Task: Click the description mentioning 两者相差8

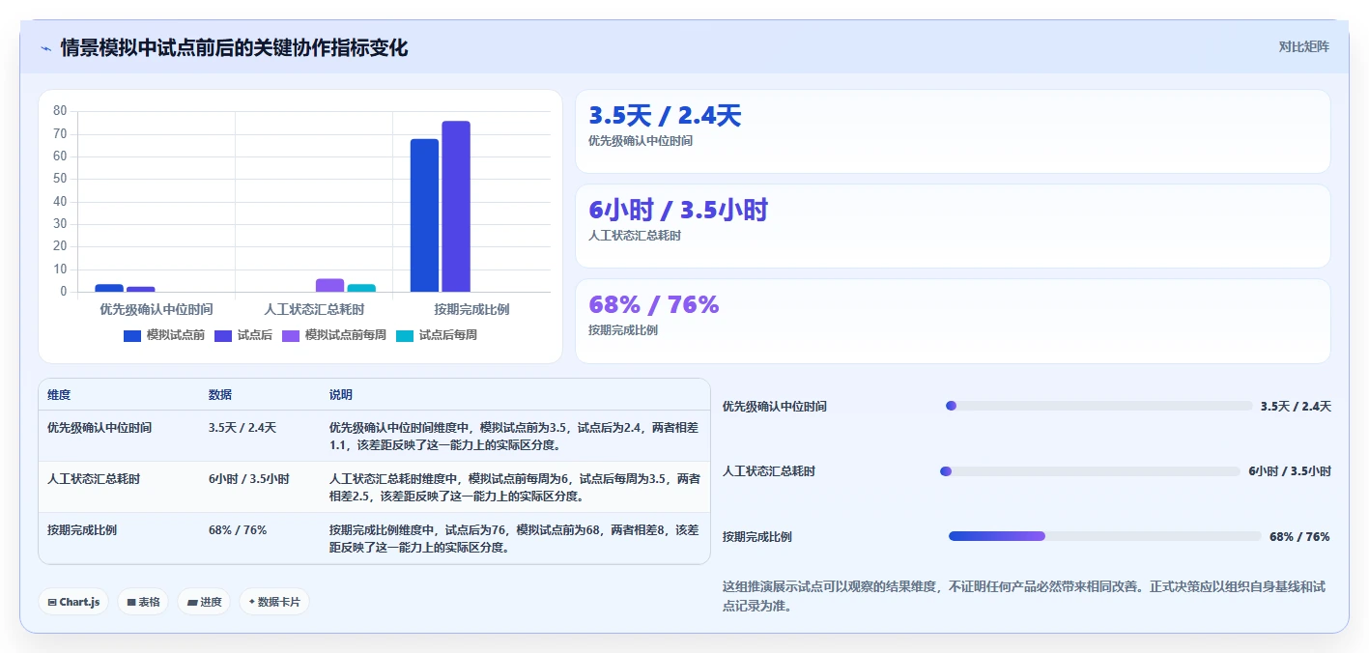Action: (x=514, y=539)
